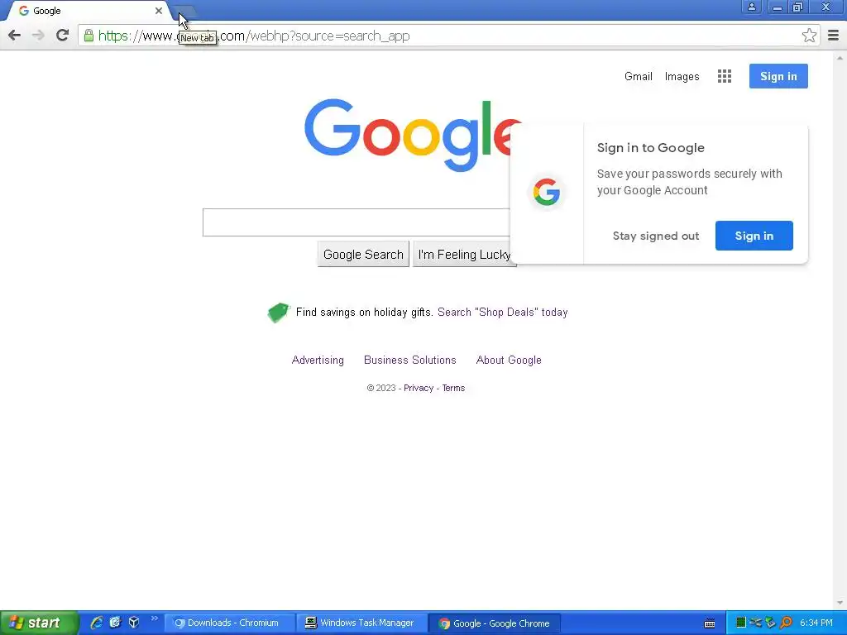Click the Google G logo in popup
Image resolution: width=847 pixels, height=635 pixels.
(546, 192)
